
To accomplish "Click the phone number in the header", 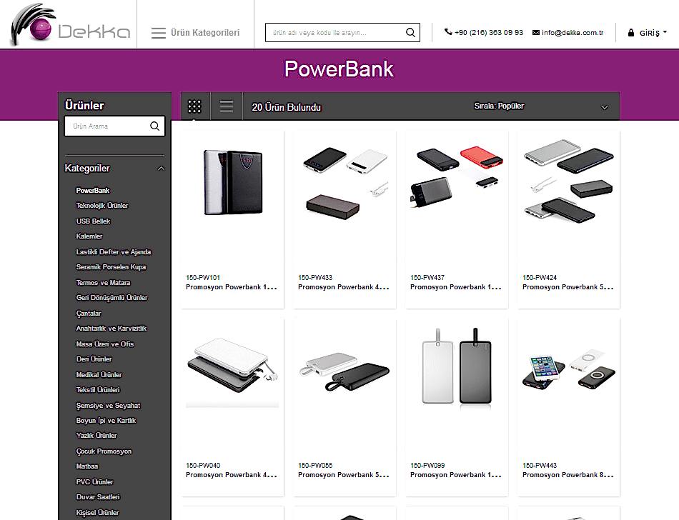I will [484, 33].
